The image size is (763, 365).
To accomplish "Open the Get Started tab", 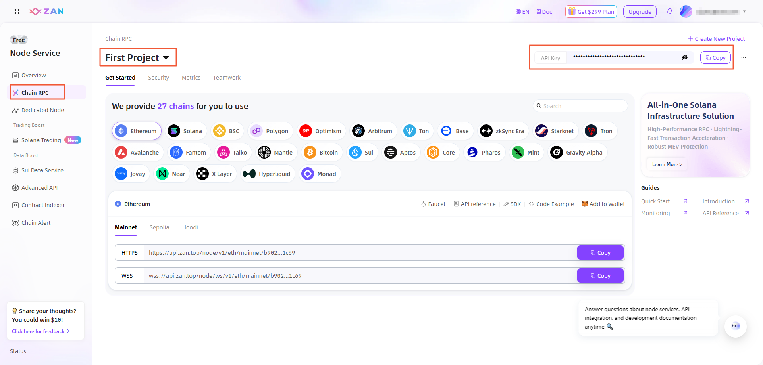I will pyautogui.click(x=120, y=78).
